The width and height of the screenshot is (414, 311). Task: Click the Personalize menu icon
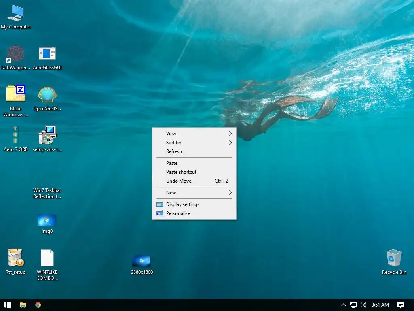(159, 213)
